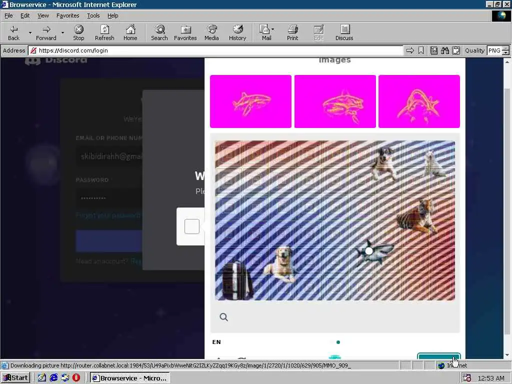Image resolution: width=512 pixels, height=384 pixels.
Task: Stop the page from loading
Action: pos(78,32)
